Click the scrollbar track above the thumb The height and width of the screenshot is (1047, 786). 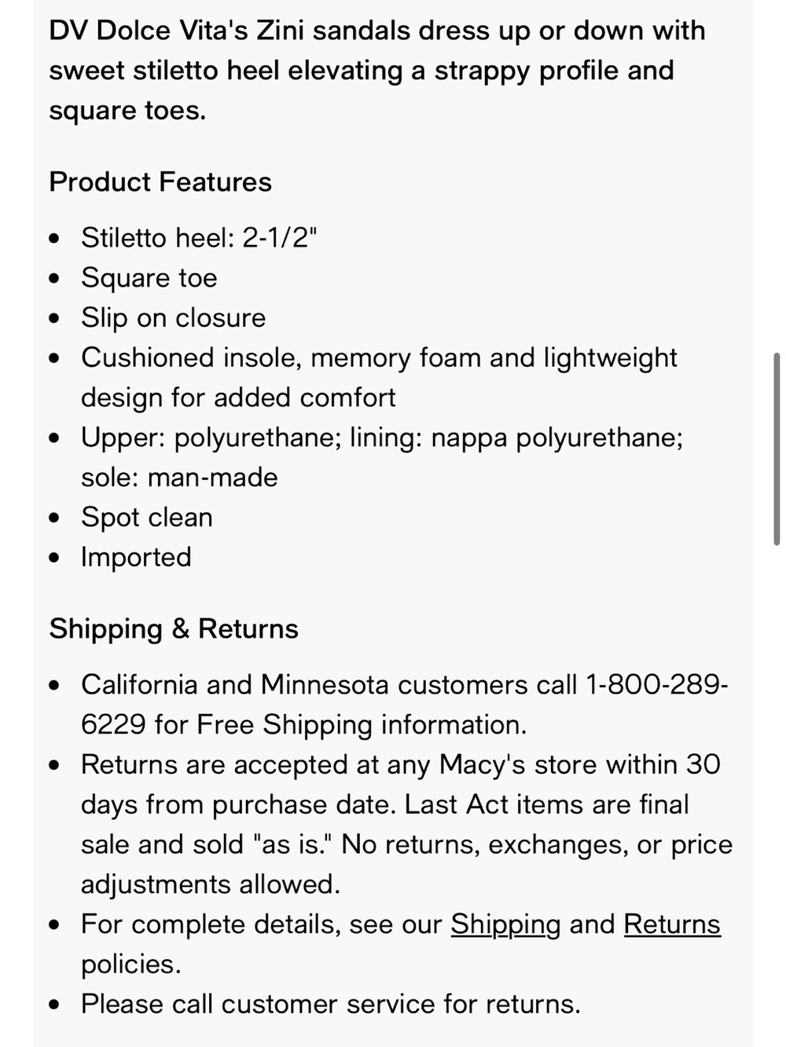(777, 173)
